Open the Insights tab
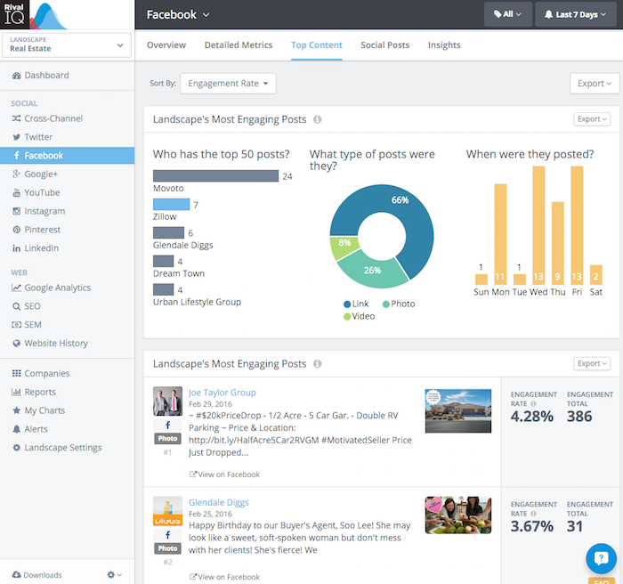This screenshot has height=584, width=623. click(444, 45)
